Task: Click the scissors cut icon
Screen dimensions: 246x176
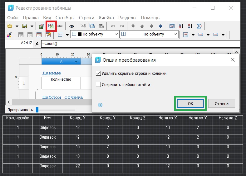Action: coord(83,26)
